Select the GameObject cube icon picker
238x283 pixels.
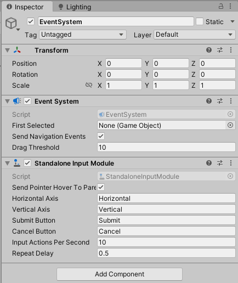(12, 24)
